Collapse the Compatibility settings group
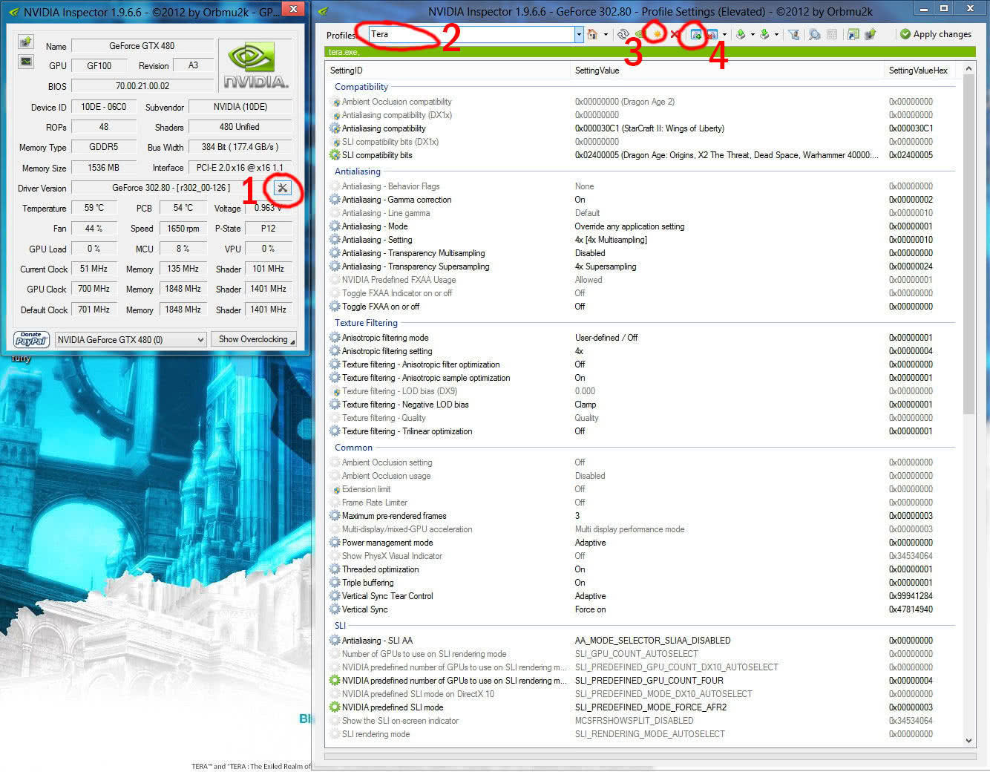 click(361, 87)
